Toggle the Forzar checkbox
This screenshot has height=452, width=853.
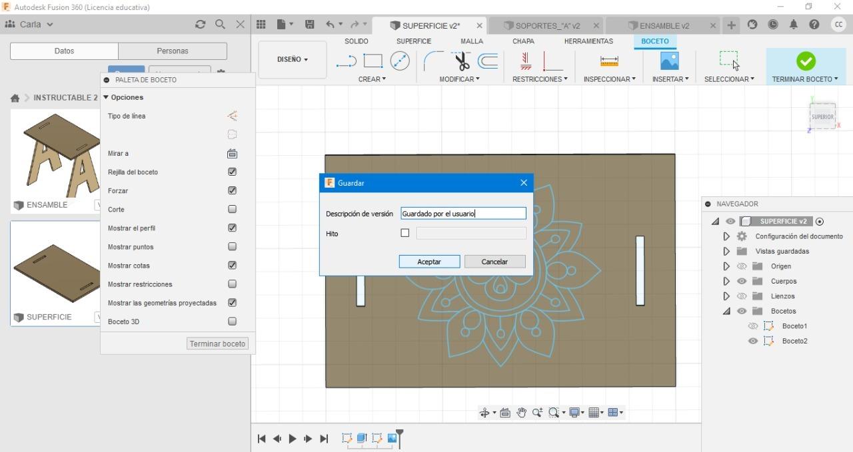(x=232, y=190)
